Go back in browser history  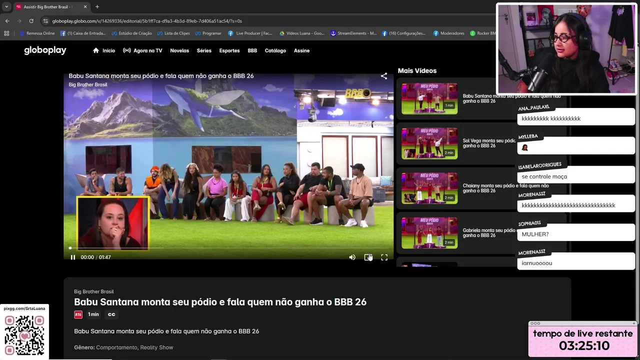7,21
